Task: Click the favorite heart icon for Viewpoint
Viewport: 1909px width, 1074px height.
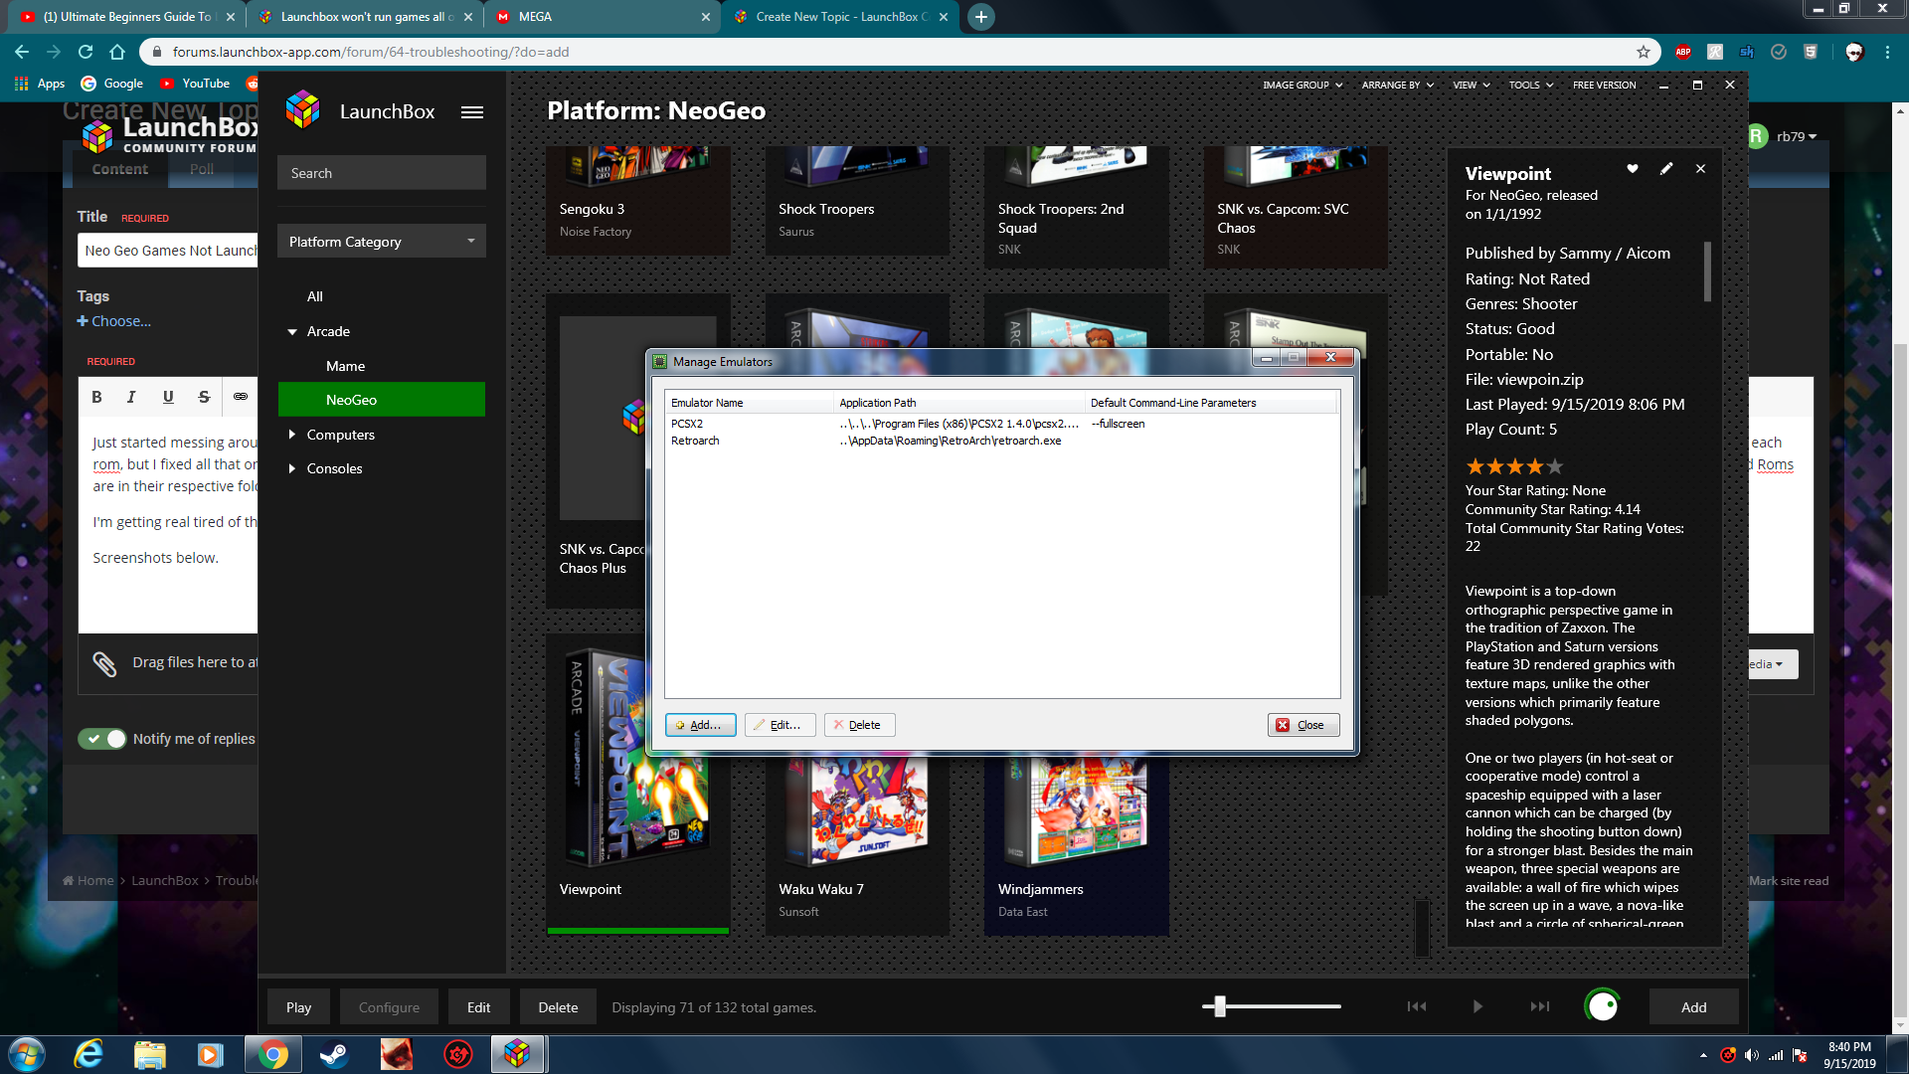Action: tap(1633, 169)
